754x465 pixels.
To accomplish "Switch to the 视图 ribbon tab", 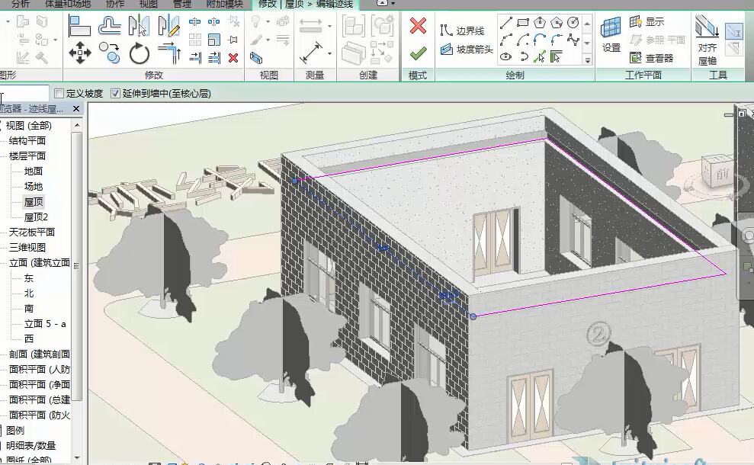I will click(x=148, y=5).
